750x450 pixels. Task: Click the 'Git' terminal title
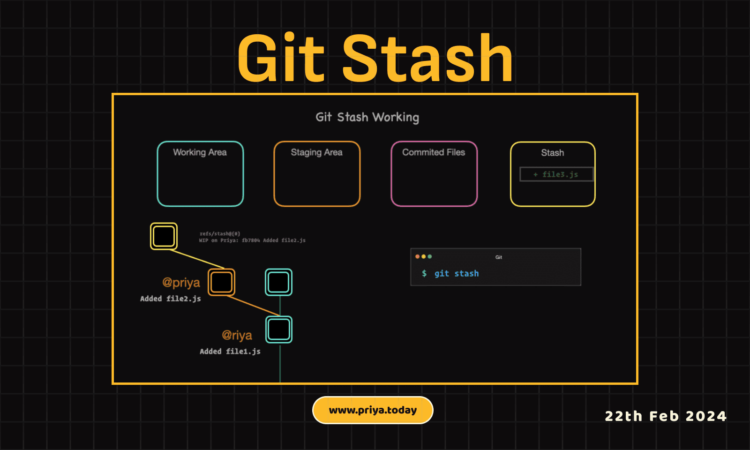499,257
